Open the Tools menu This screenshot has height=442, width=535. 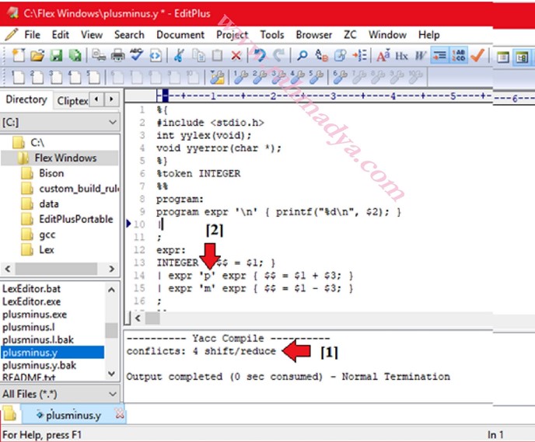[x=271, y=35]
